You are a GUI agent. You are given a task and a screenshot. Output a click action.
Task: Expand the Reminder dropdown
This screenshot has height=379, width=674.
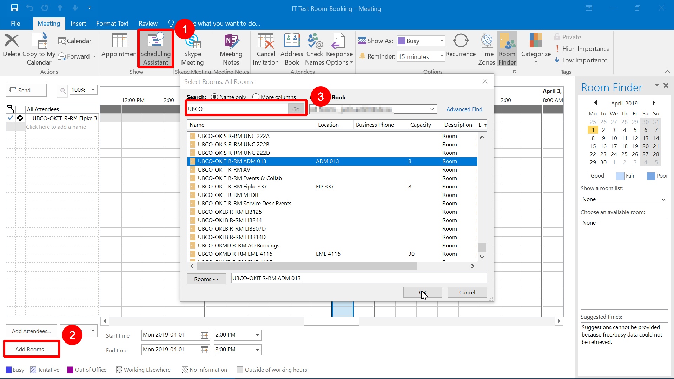[x=441, y=56]
